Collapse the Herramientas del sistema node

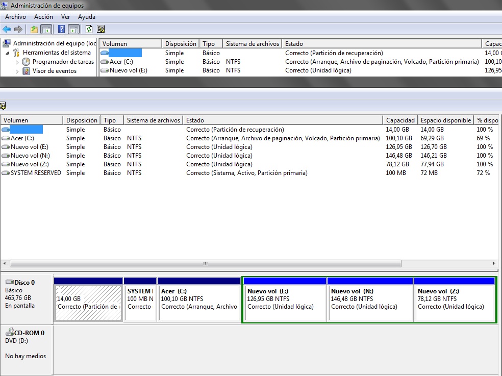point(8,53)
